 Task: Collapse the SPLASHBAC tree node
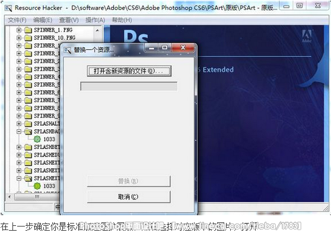click(19, 132)
